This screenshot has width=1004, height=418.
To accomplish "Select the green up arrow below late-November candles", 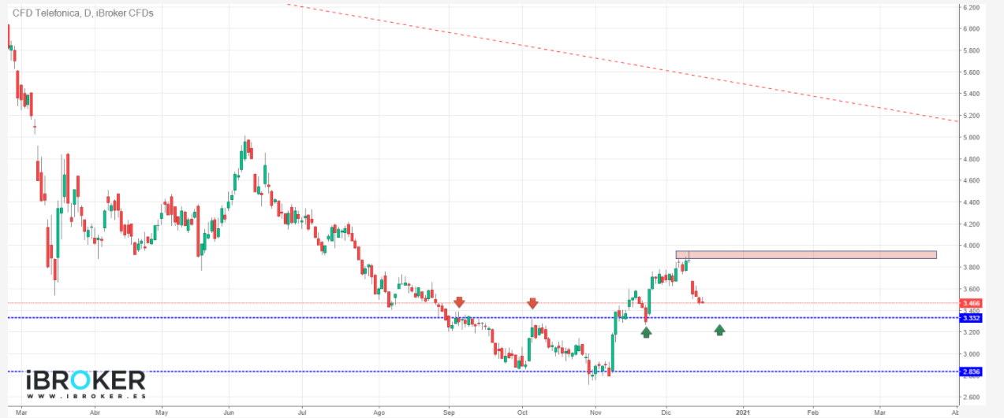I will pos(647,332).
